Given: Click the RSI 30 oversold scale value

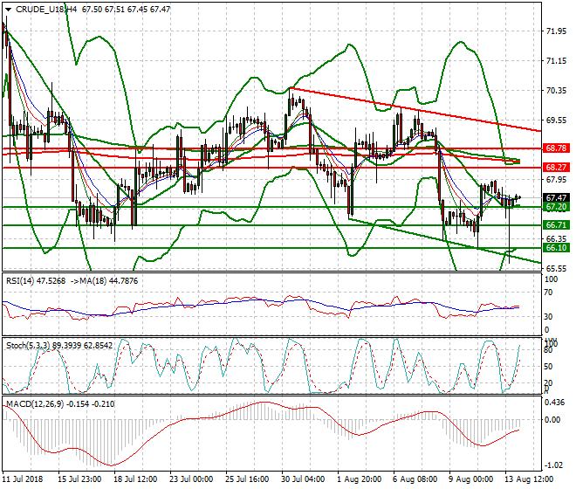Looking at the screenshot, I should point(548,317).
